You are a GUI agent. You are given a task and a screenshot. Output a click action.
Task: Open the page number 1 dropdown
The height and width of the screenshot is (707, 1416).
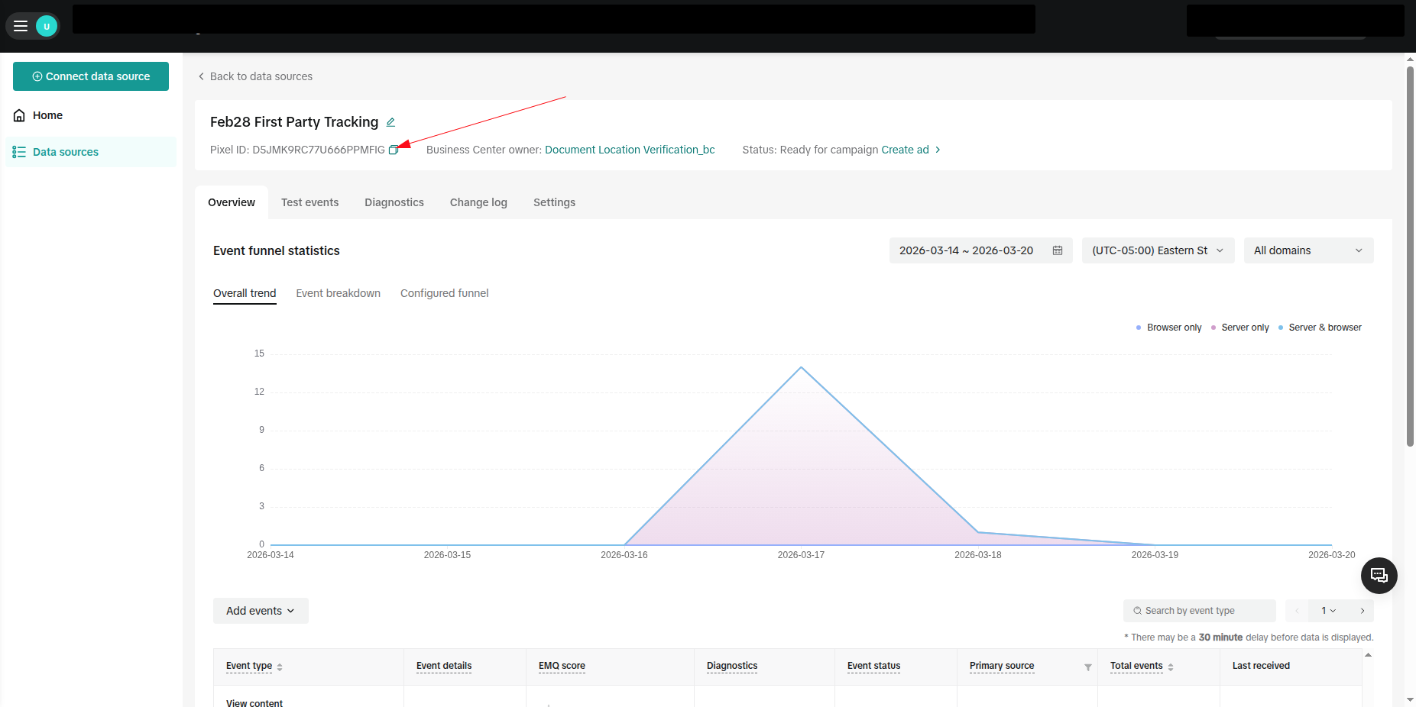[x=1329, y=611]
